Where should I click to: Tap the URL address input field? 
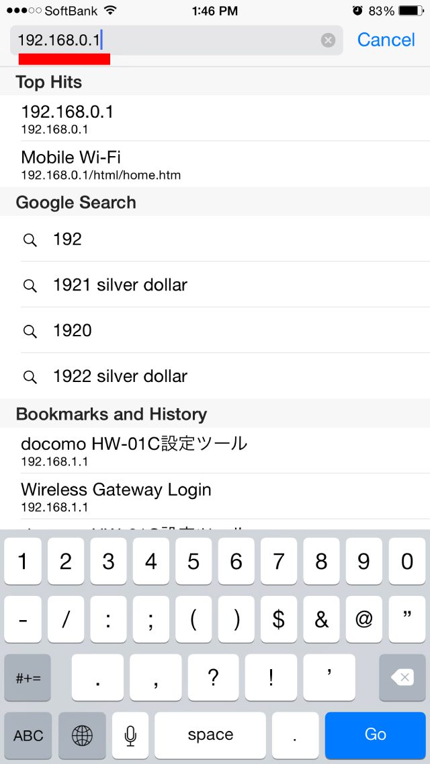tap(168, 40)
